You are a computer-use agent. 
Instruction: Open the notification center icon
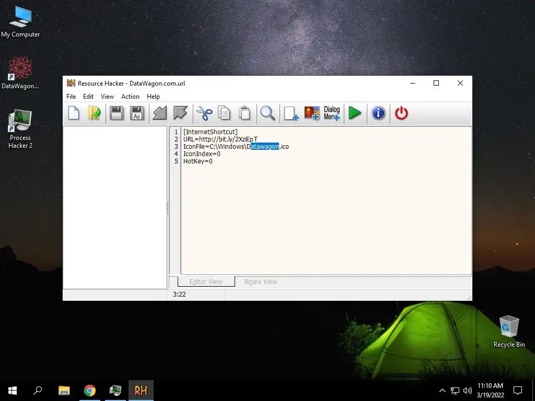pyautogui.click(x=518, y=391)
